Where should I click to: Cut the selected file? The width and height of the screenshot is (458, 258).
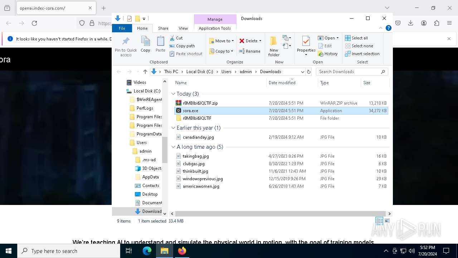176,38
